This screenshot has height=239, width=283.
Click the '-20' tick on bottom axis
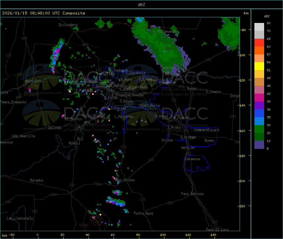pyautogui.click(x=12, y=235)
